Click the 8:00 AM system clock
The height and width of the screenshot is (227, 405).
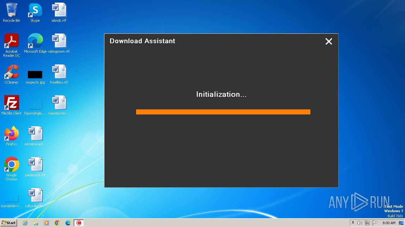click(389, 223)
